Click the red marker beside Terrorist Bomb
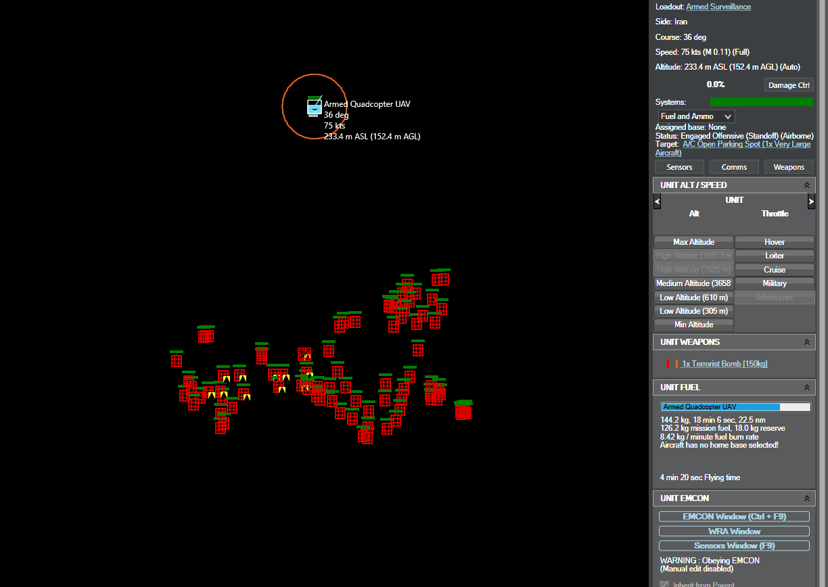This screenshot has height=587, width=828. tap(668, 364)
